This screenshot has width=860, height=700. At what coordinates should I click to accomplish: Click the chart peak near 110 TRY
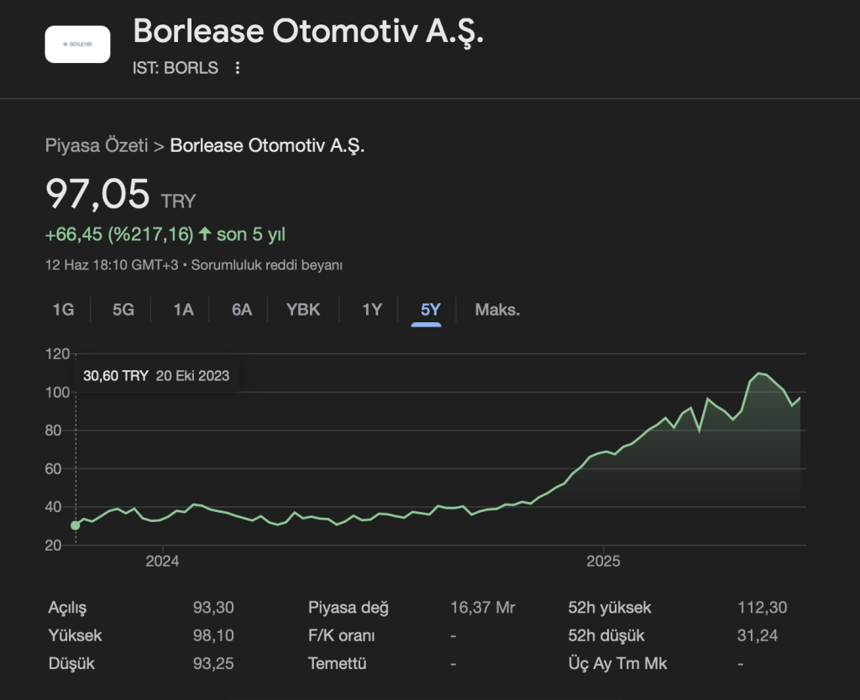coord(759,374)
